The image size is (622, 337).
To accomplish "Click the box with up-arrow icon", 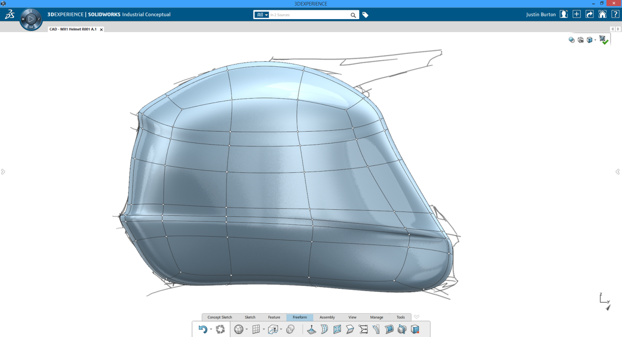I will pyautogui.click(x=273, y=329).
